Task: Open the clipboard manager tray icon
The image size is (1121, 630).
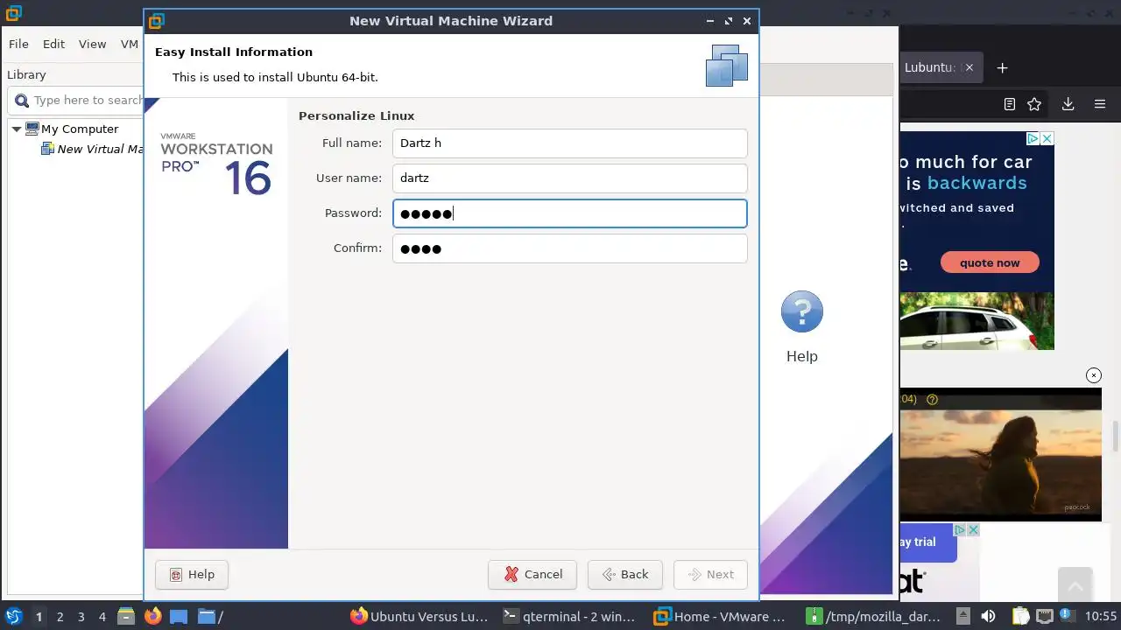Action: (1020, 616)
